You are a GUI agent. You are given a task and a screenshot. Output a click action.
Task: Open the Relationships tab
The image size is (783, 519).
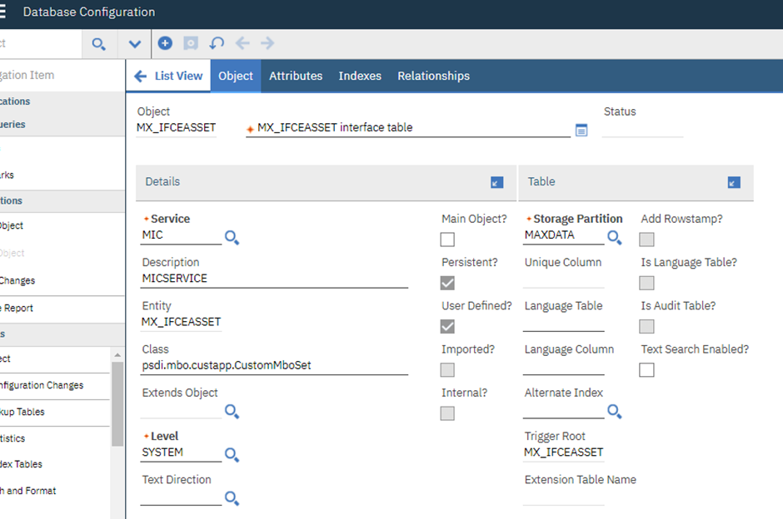[433, 76]
